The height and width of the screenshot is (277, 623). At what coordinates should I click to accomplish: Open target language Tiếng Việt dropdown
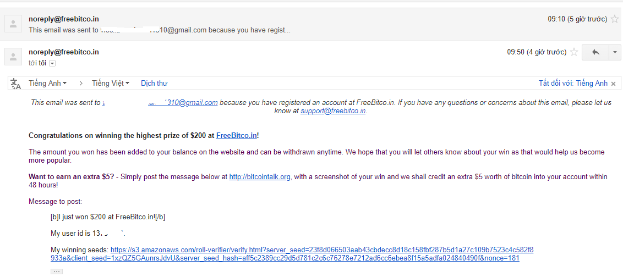(111, 83)
